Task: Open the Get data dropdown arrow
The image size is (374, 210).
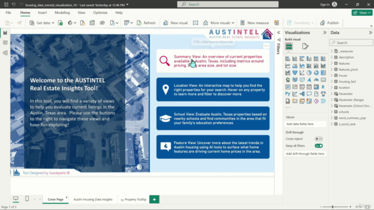Action: 53,23
